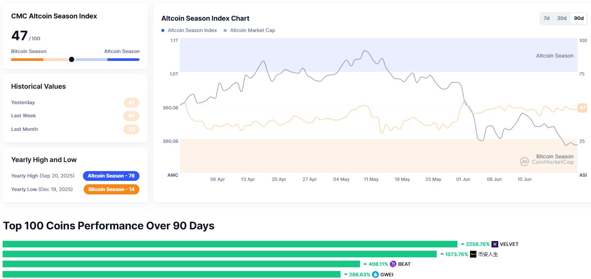Screen dimensions: 591x279
Task: Click the 408.11% gain figure
Action: 378,264
